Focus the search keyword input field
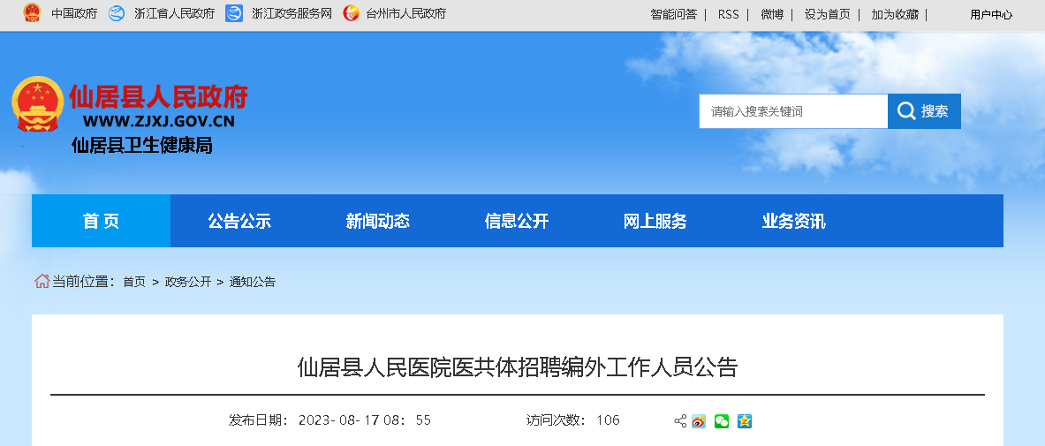1045x446 pixels. pyautogui.click(x=793, y=111)
